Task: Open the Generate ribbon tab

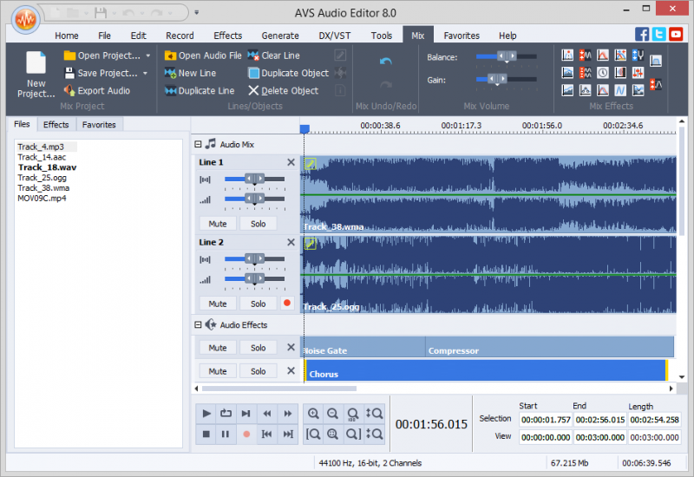Action: point(280,36)
